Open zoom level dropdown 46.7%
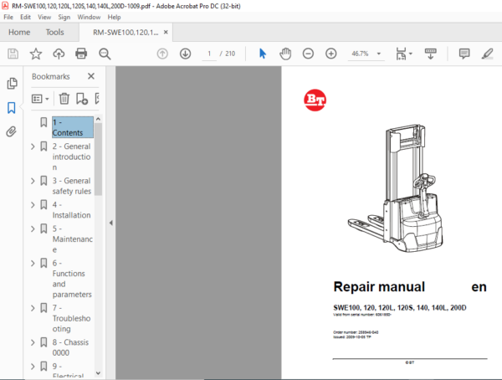The image size is (502, 380). coord(379,54)
